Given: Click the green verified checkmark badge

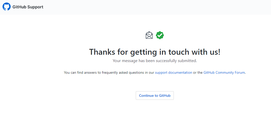Looking at the screenshot, I should 160,35.
